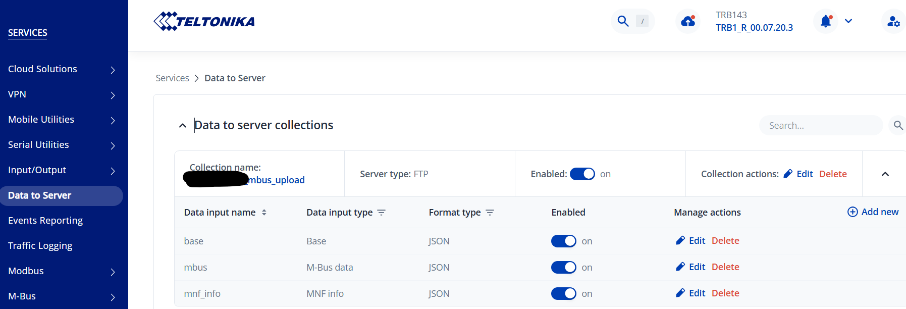The image size is (906, 309).
Task: Toggle off the base data input
Action: (x=563, y=241)
